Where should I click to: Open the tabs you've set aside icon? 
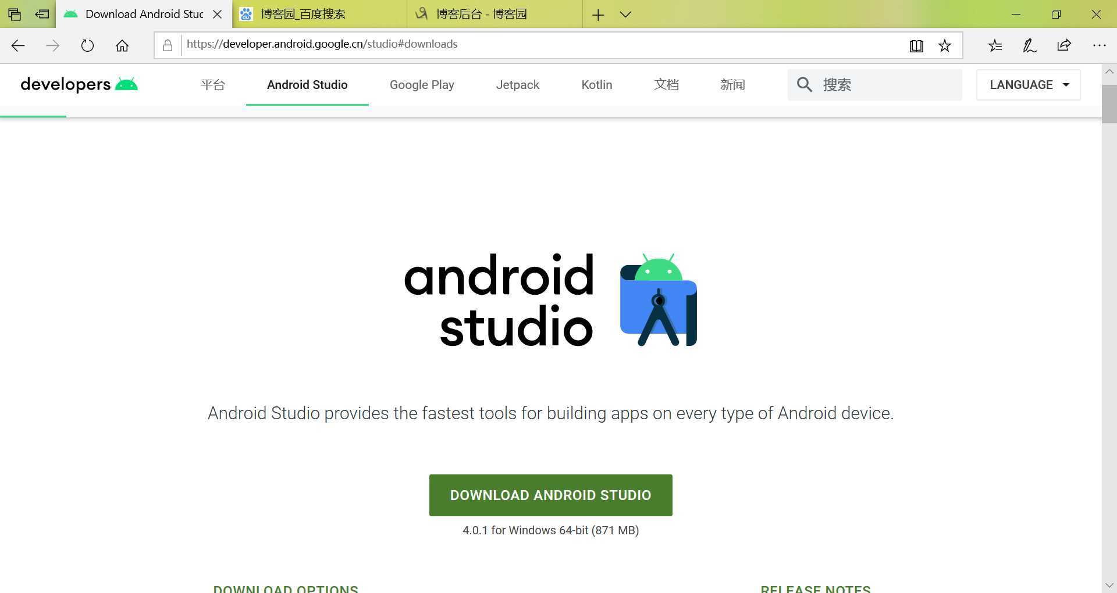pos(15,14)
